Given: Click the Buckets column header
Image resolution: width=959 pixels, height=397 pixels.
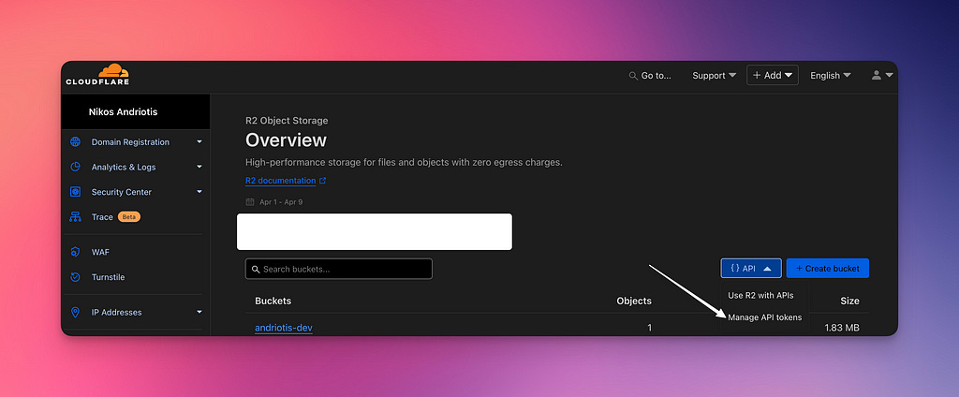Looking at the screenshot, I should click(273, 301).
